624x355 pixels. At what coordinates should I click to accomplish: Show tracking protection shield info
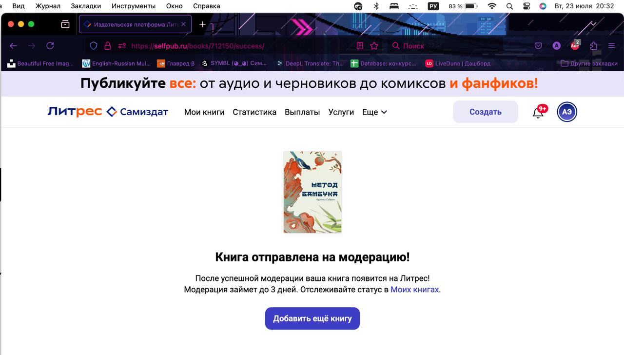coord(94,46)
